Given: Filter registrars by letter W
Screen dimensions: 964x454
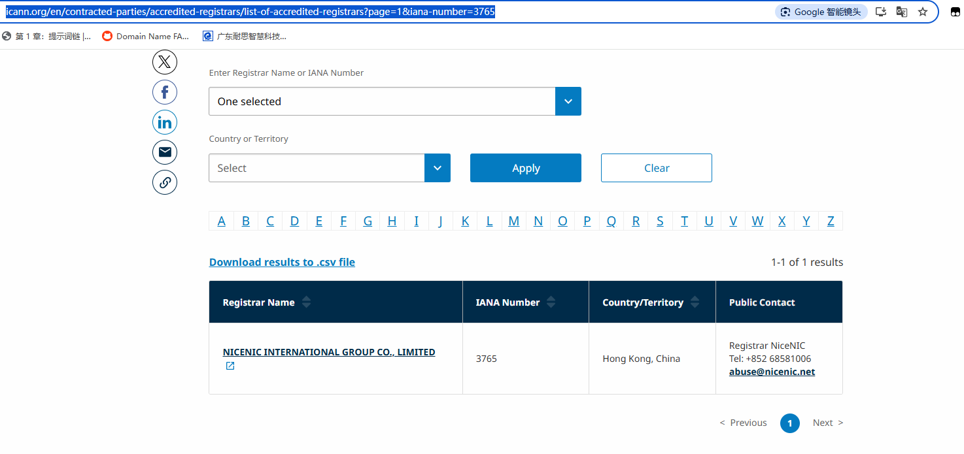Looking at the screenshot, I should pyautogui.click(x=757, y=221).
